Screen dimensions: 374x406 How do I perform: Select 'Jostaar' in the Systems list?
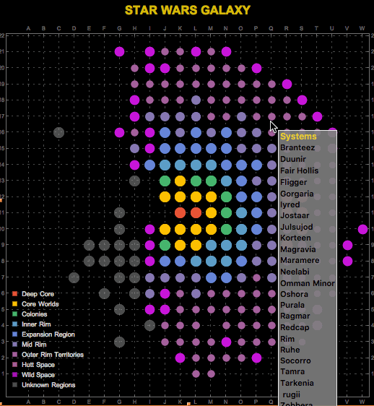coord(295,215)
